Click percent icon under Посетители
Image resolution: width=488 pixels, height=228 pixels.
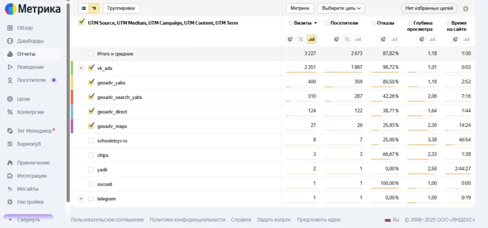point(347,39)
